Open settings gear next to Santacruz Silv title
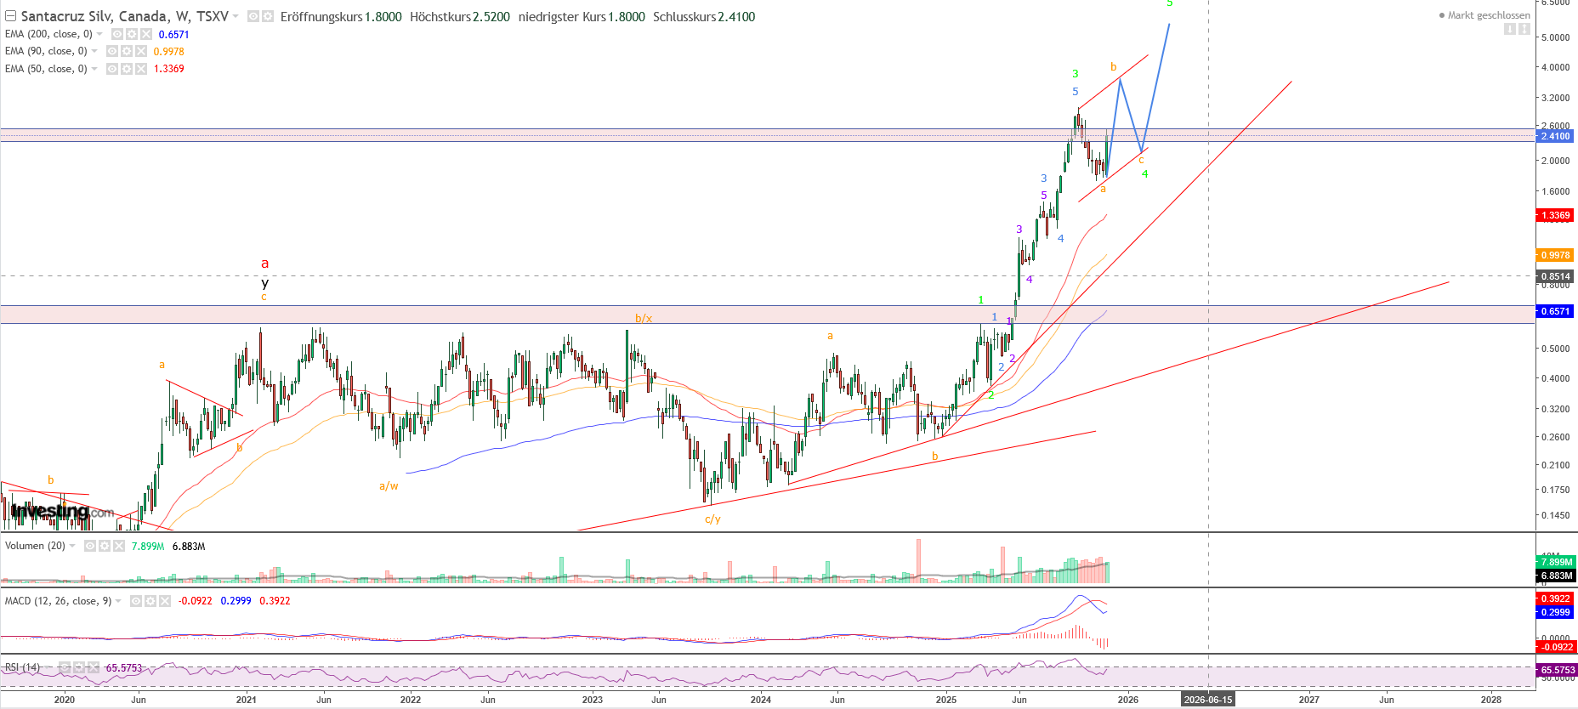The image size is (1578, 709). [268, 16]
